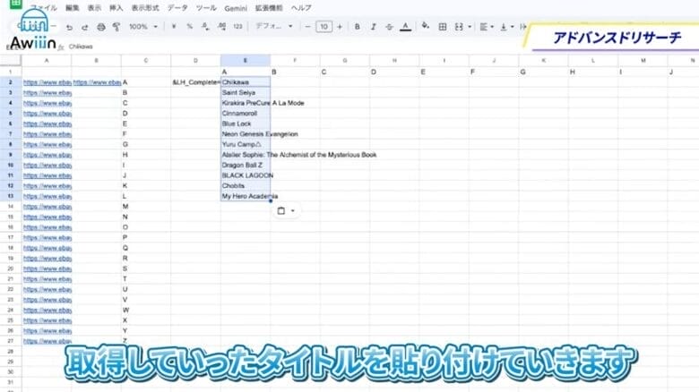The image size is (699, 392).
Task: Select row 13 header
Action: [x=11, y=196]
